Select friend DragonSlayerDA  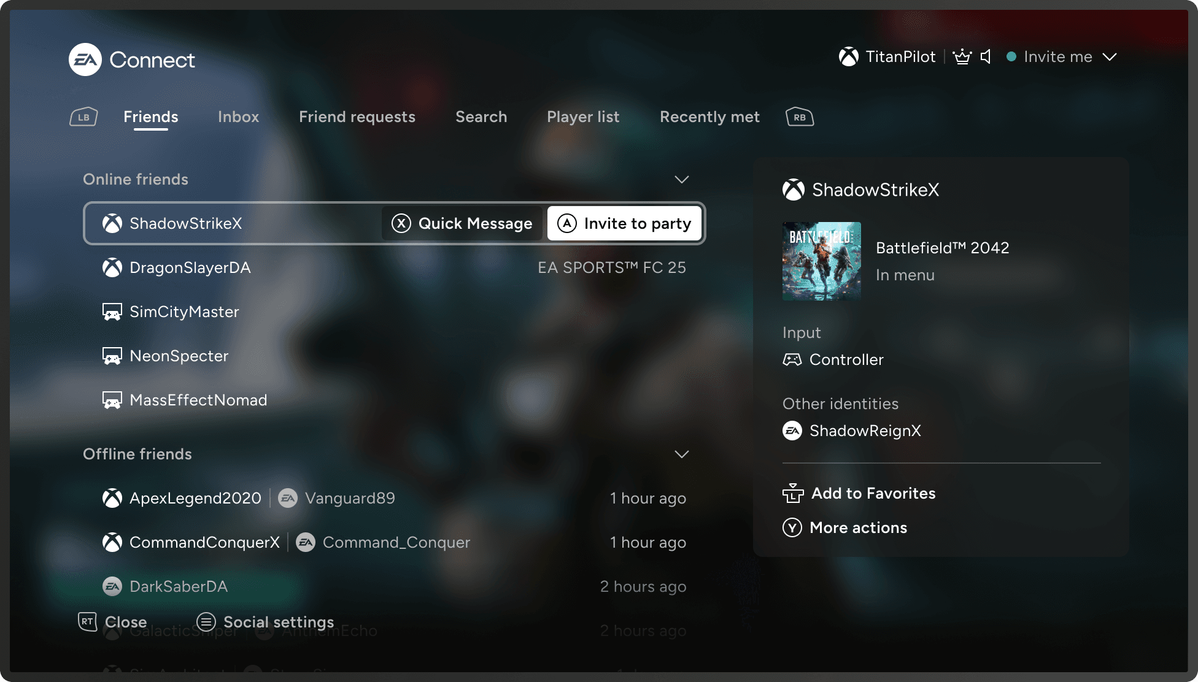(x=394, y=267)
